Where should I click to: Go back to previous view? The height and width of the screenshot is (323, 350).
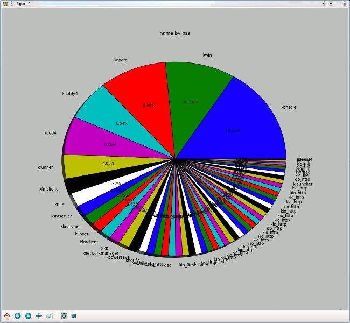[18, 316]
